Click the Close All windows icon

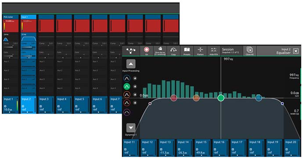point(250,51)
